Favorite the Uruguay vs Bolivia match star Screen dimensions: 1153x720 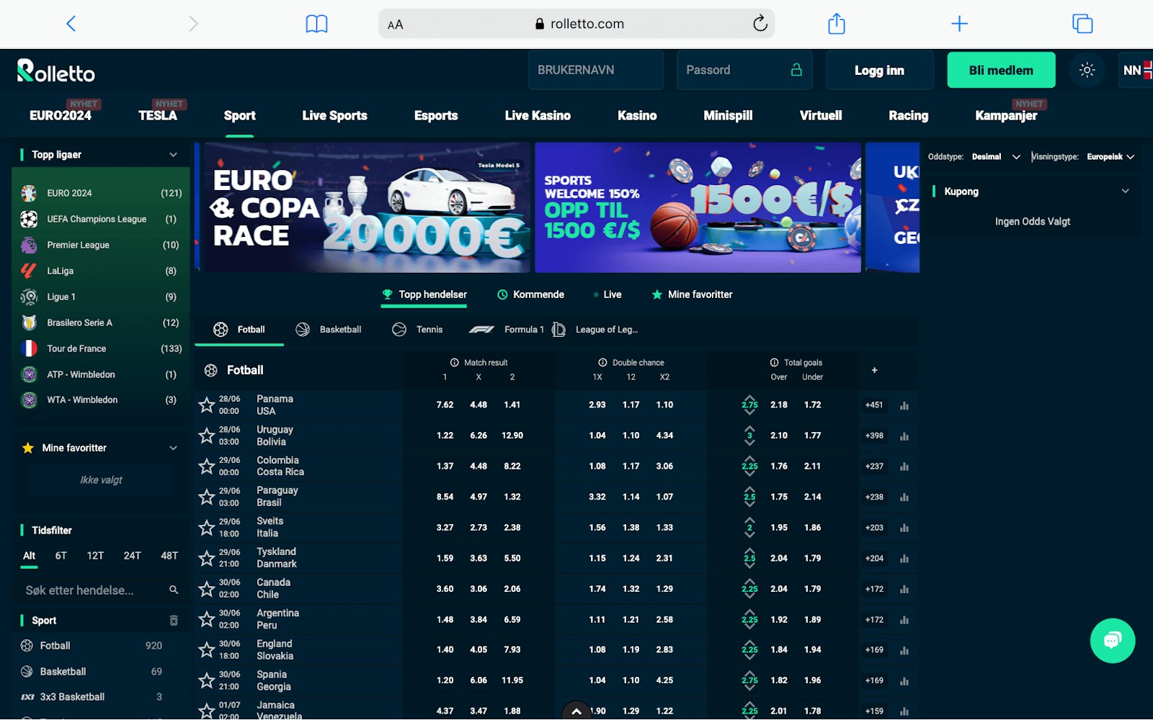pos(207,436)
